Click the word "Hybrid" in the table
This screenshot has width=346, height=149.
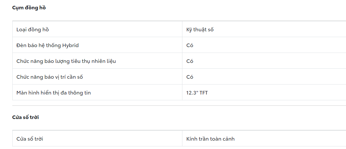70,45
